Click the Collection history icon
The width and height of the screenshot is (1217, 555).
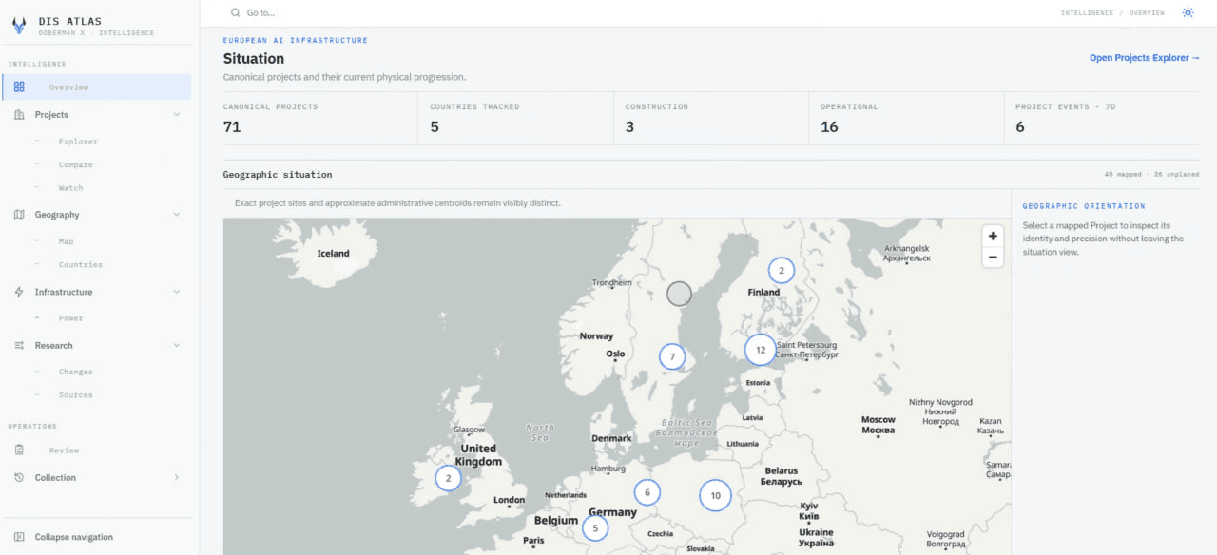coord(19,477)
